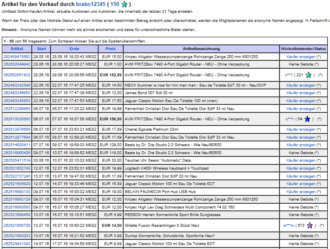The height and width of the screenshot is (249, 330).
Task: Show buyer for Chanel Egoiste Platinum 33ml
Action: click(301, 129)
